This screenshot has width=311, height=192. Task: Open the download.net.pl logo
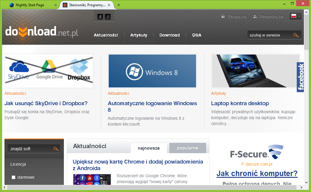[42, 32]
